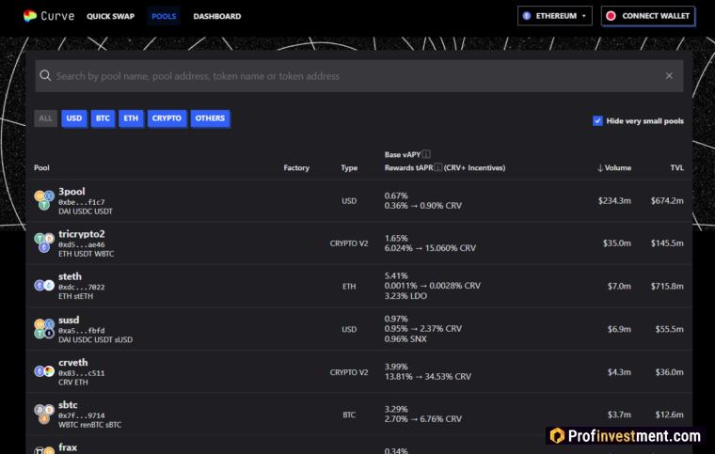The image size is (715, 454).
Task: Click the 3pool token icons
Action: click(x=44, y=200)
